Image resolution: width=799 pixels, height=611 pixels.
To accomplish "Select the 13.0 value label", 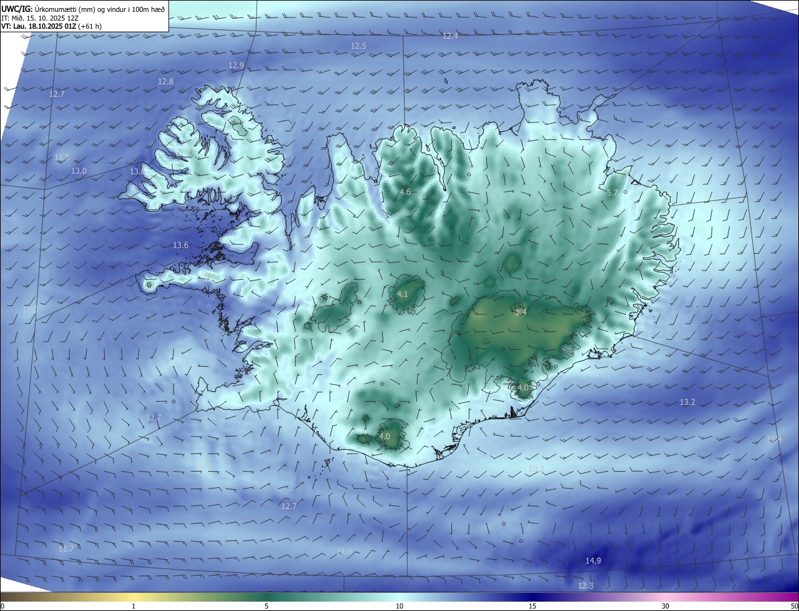I will [x=79, y=171].
